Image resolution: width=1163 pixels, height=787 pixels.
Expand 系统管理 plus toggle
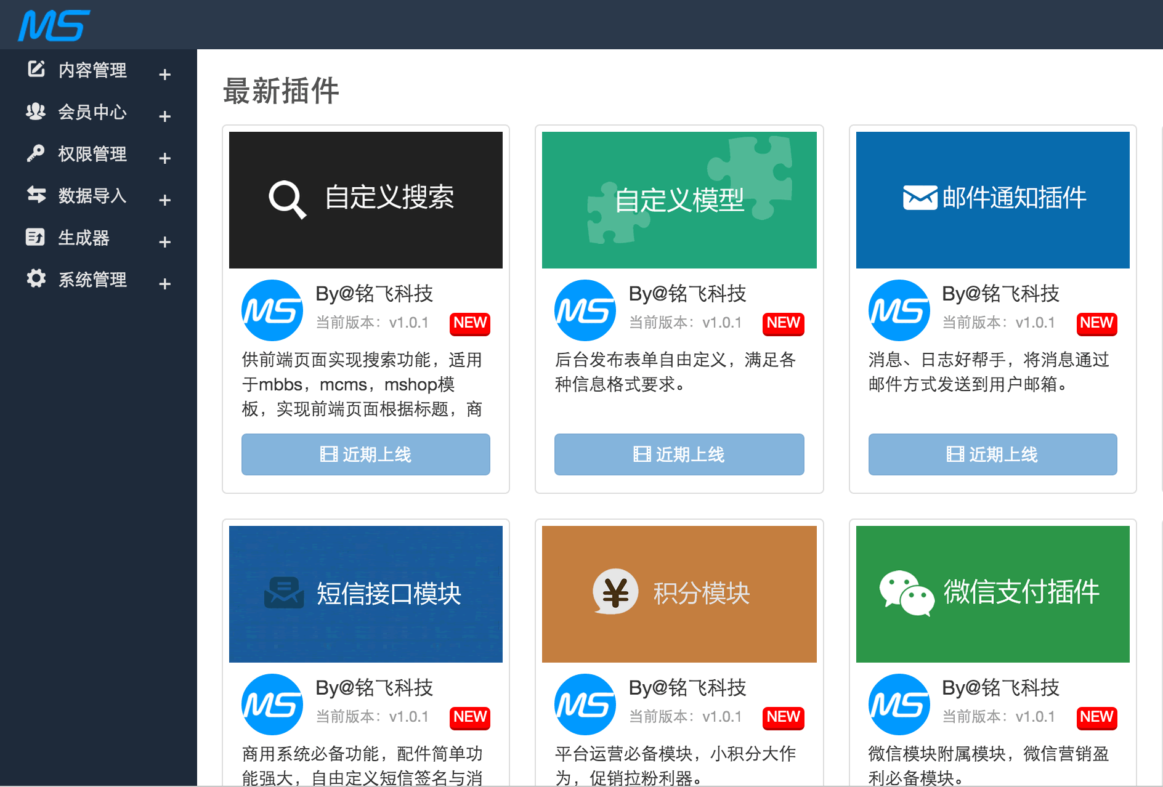(x=164, y=284)
